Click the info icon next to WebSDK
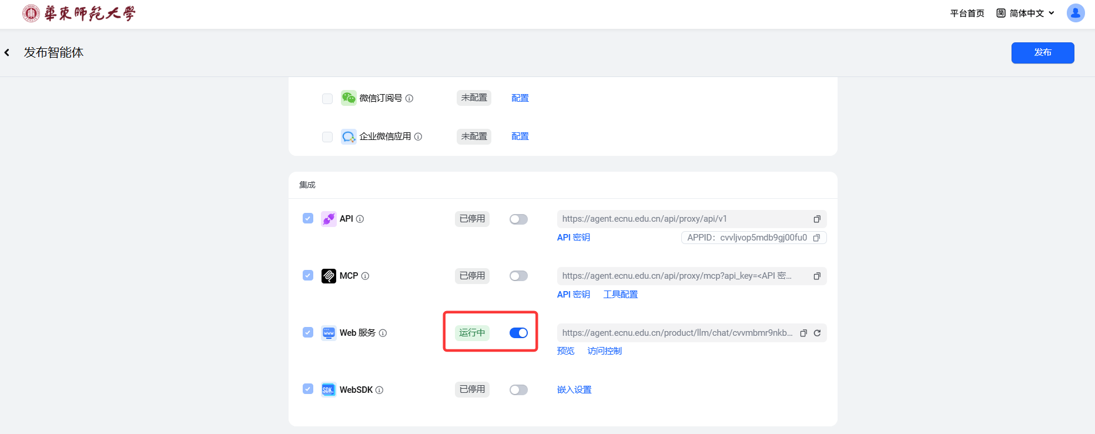 380,390
